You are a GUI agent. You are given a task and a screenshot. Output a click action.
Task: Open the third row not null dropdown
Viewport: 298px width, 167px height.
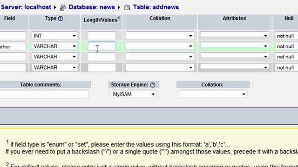287,57
